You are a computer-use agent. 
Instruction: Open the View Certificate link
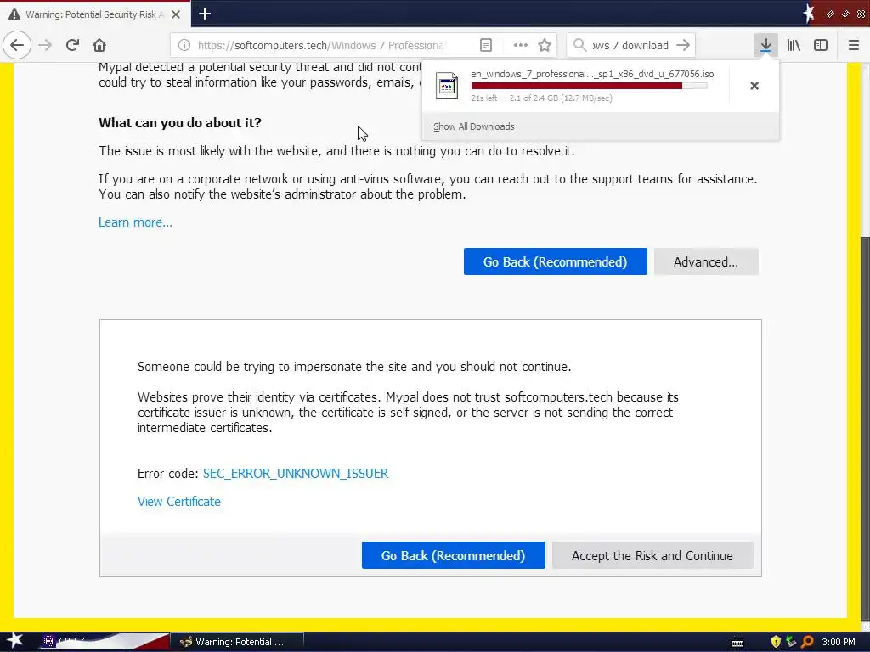[x=178, y=501]
